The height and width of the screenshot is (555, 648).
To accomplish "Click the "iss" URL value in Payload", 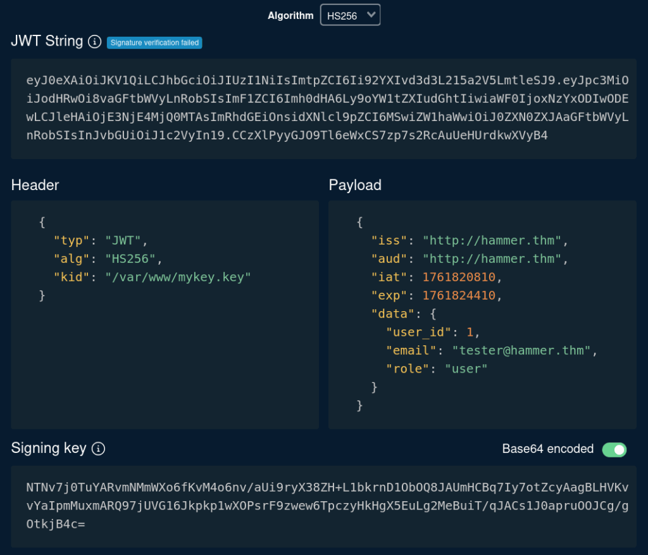I will 492,240.
